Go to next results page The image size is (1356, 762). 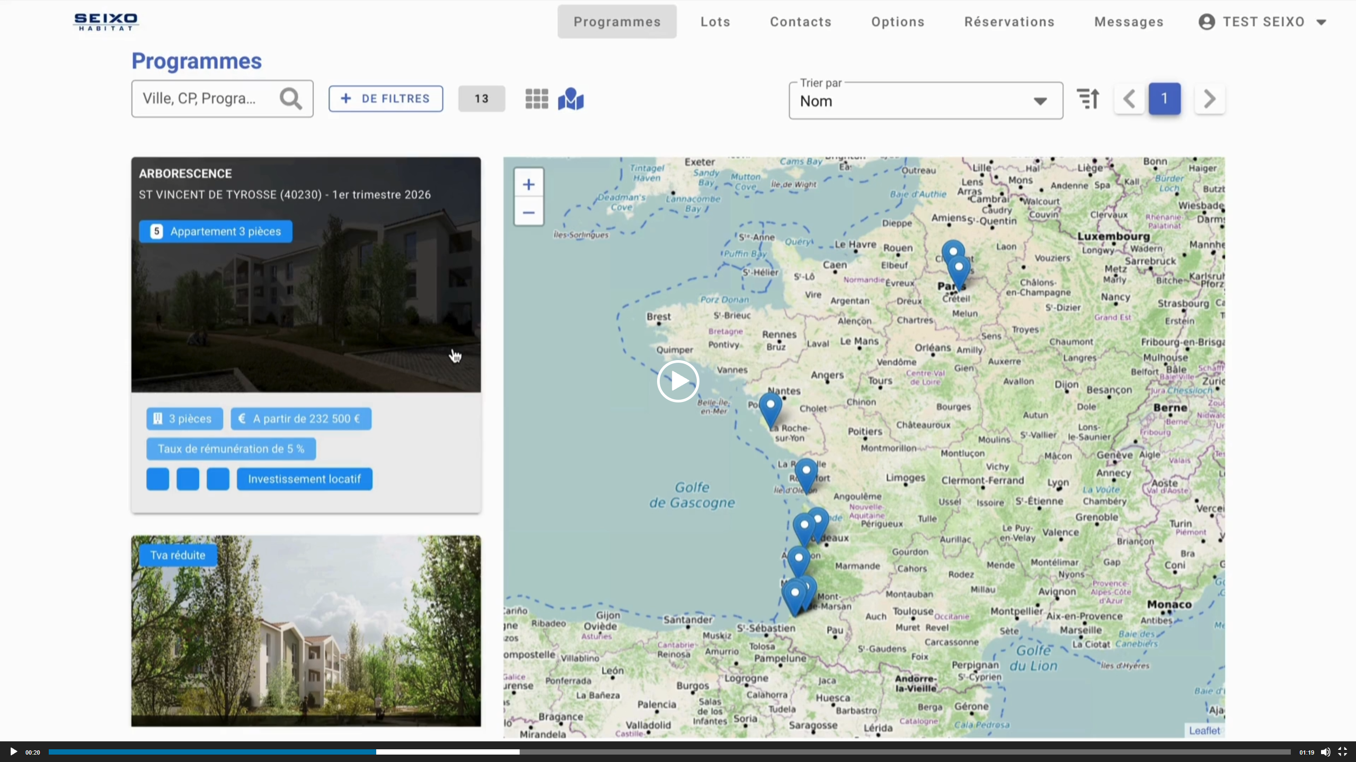1209,99
